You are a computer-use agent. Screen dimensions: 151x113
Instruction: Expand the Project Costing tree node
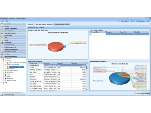pyautogui.click(x=3, y=81)
